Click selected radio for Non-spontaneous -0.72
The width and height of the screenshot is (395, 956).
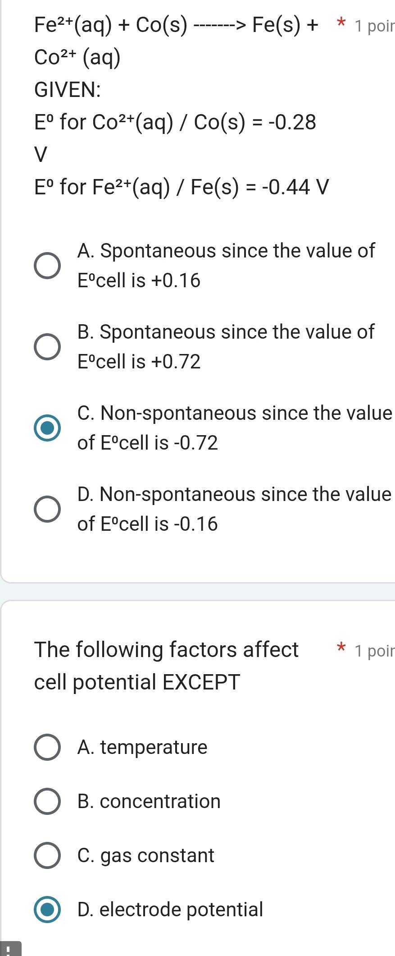coord(47,428)
